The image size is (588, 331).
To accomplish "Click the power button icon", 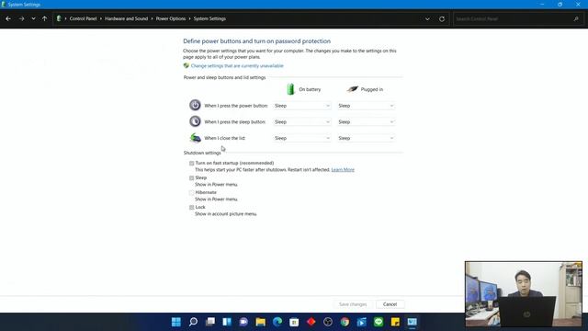I will (x=195, y=105).
